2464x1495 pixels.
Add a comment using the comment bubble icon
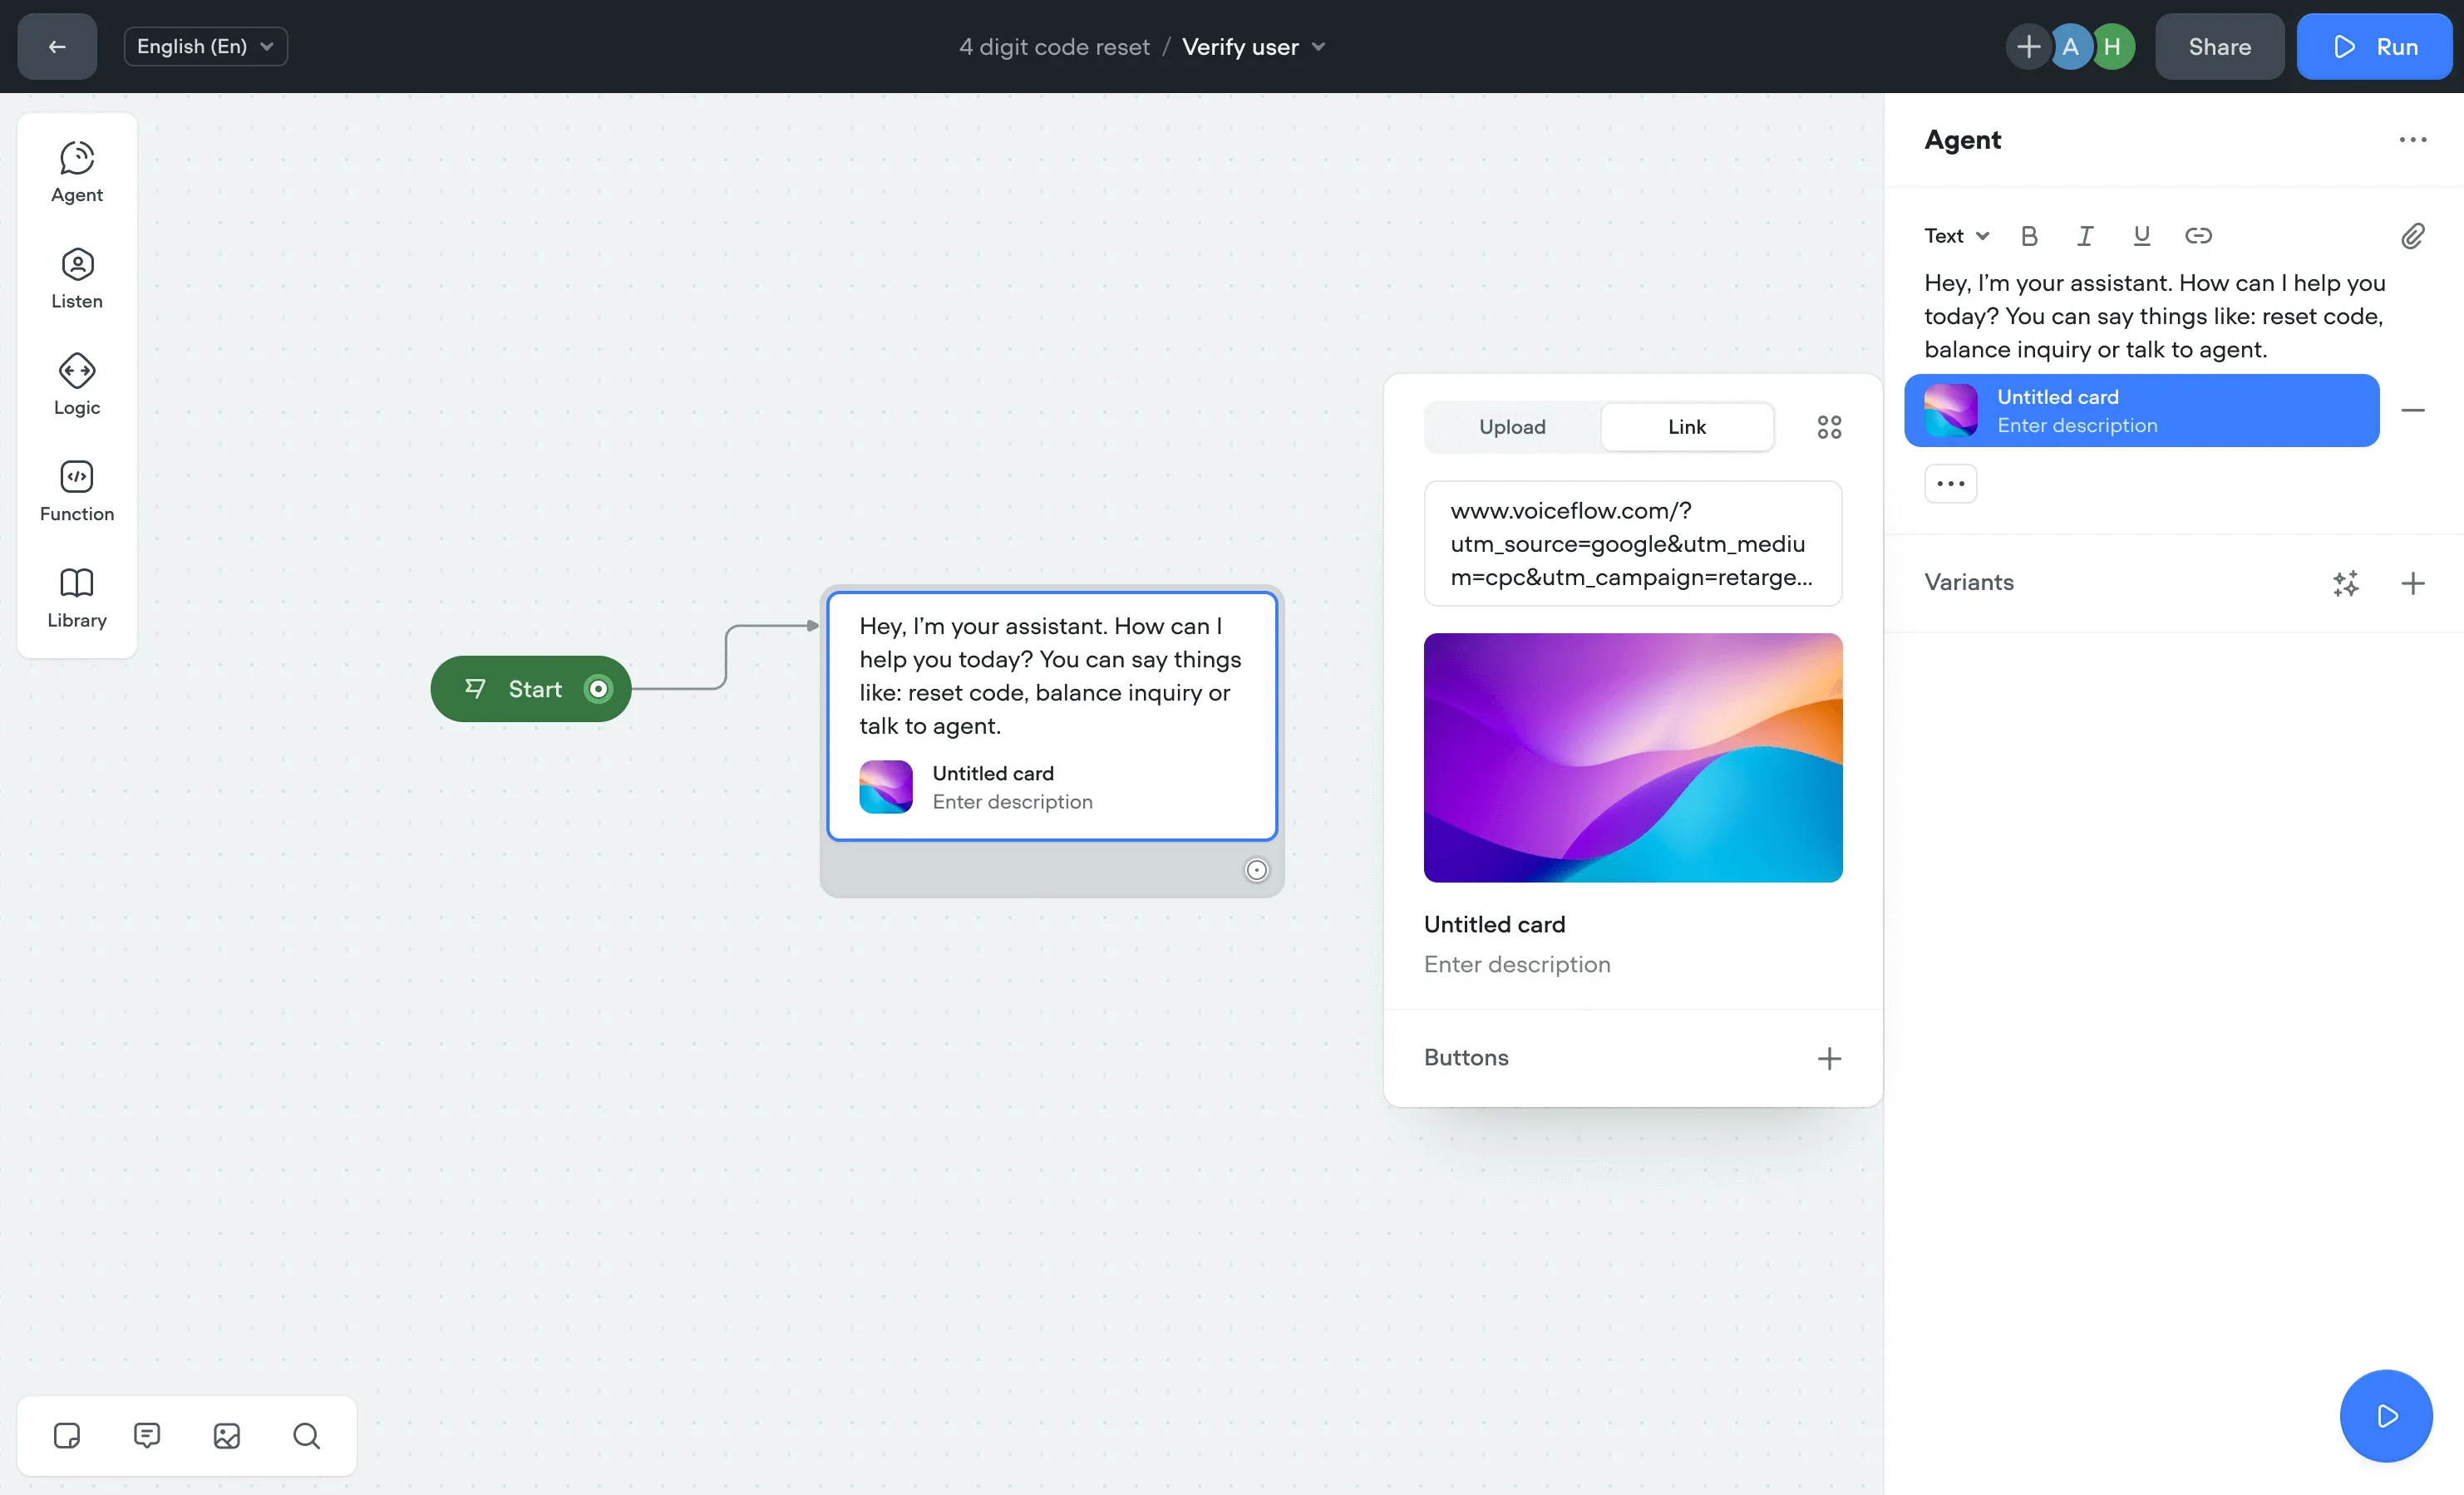point(146,1436)
